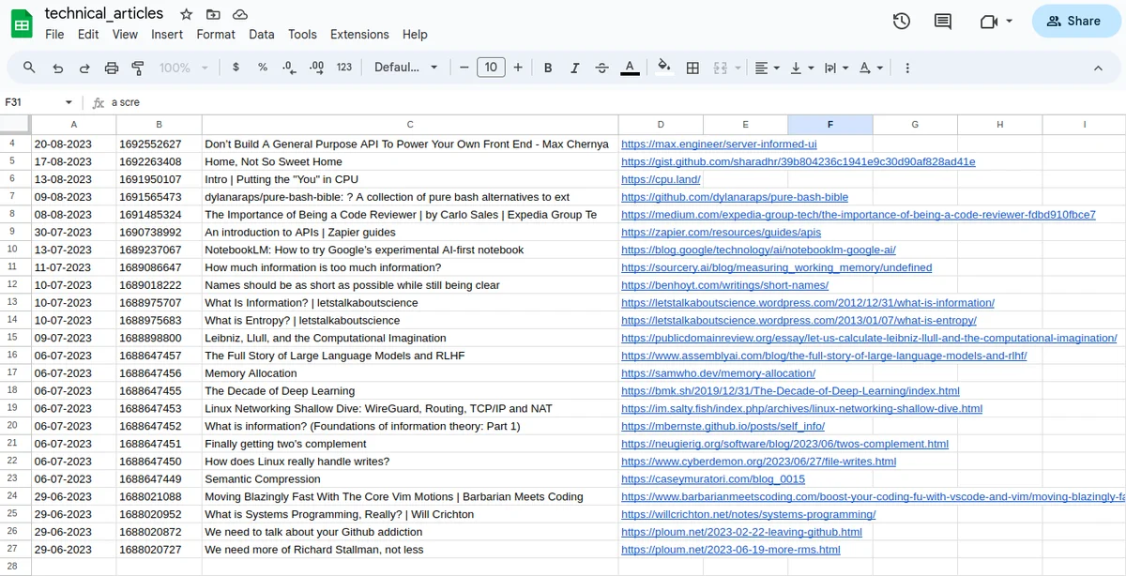Open the name box dropdown arrow
Image resolution: width=1126 pixels, height=576 pixels.
(68, 102)
